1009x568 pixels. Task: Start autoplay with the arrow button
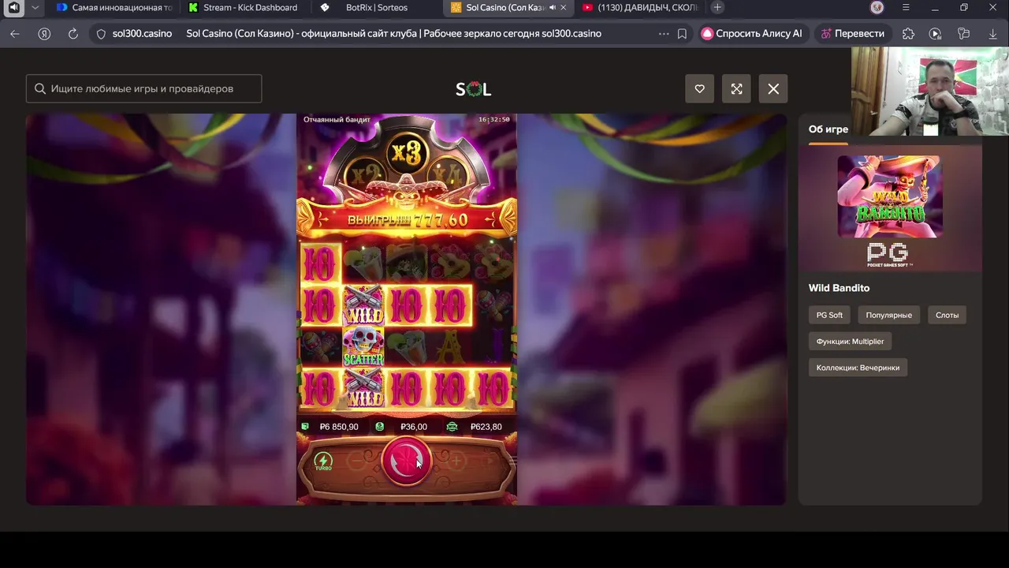489,461
